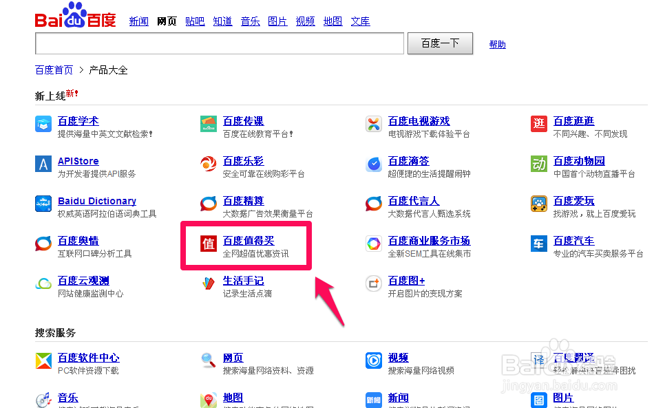This screenshot has height=408, width=654.
Task: Click the 百度商业服务市场 colorful ring icon
Action: pos(374,244)
